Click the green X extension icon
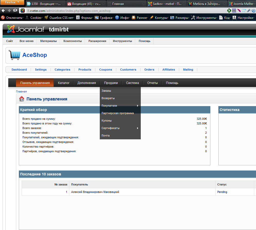The height and width of the screenshot is (230, 256). coord(229,11)
